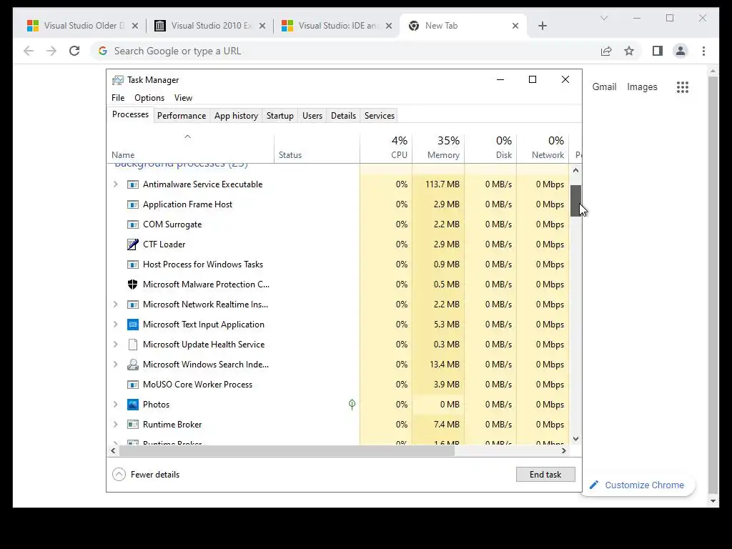Click the Microsoft Malware Protection shield icon
The width and height of the screenshot is (732, 549).
point(132,285)
